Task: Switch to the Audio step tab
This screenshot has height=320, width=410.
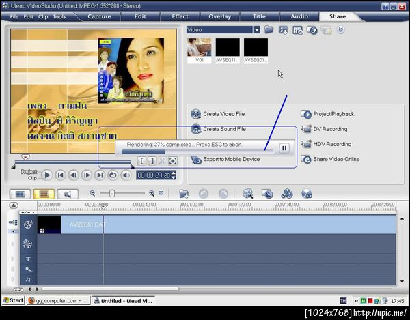Action: point(299,16)
